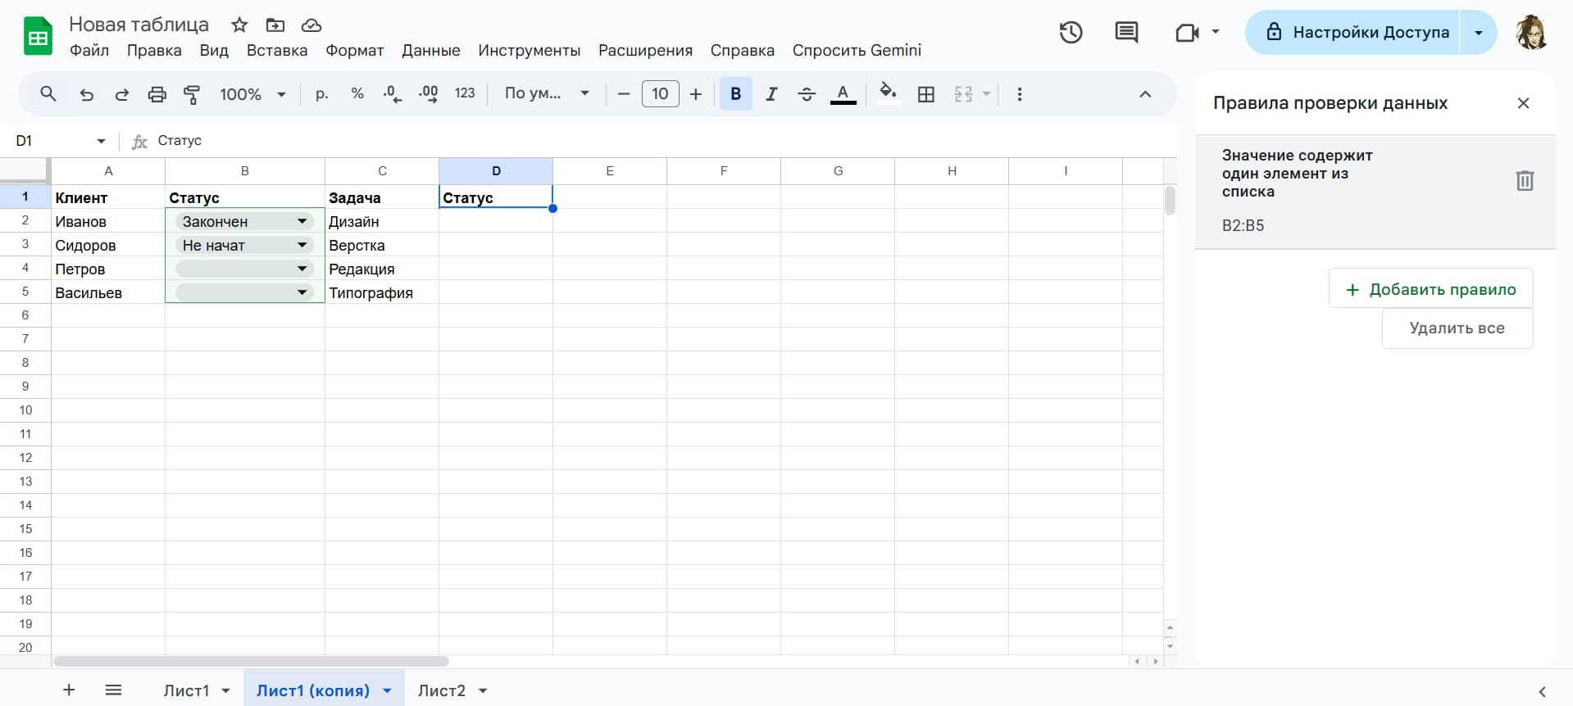Switch to the Лист2 sheet tab

click(441, 690)
